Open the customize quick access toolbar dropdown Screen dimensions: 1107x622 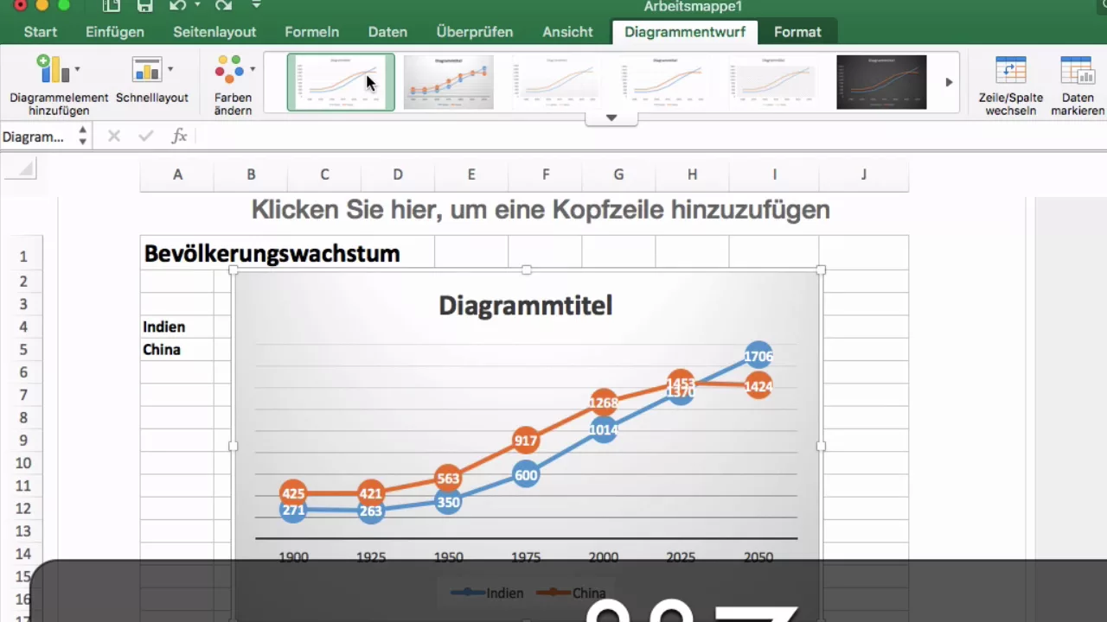256,5
